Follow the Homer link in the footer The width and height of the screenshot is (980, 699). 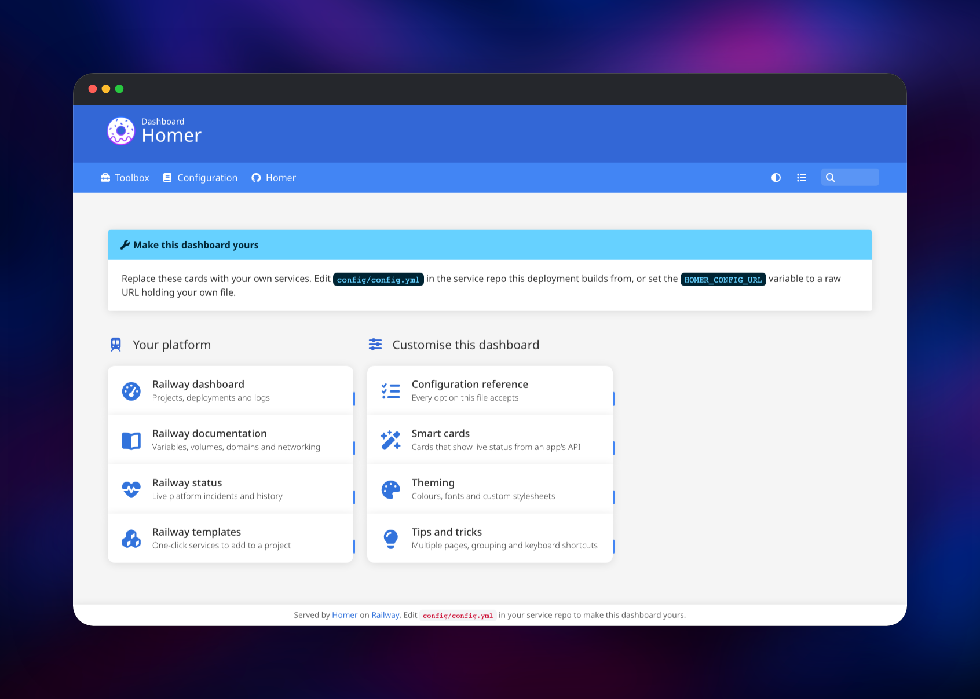[x=345, y=615]
